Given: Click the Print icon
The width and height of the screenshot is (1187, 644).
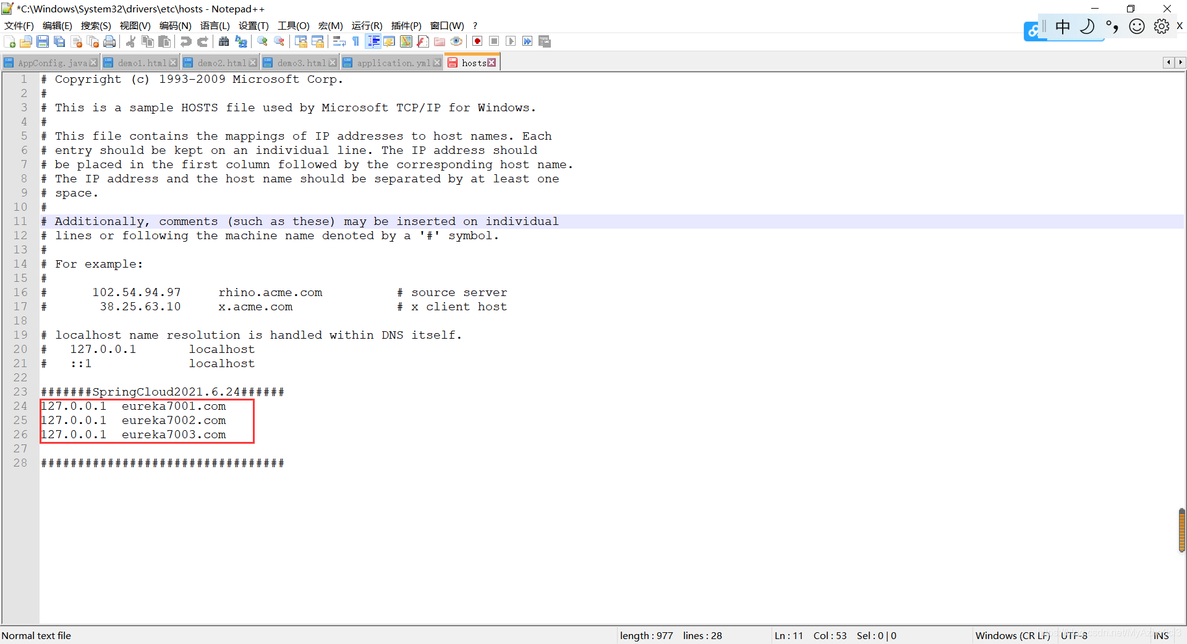Looking at the screenshot, I should click(109, 41).
